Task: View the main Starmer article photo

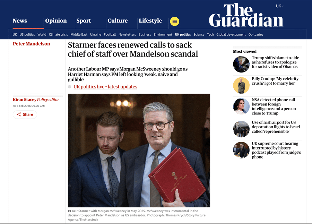Action: point(139,150)
